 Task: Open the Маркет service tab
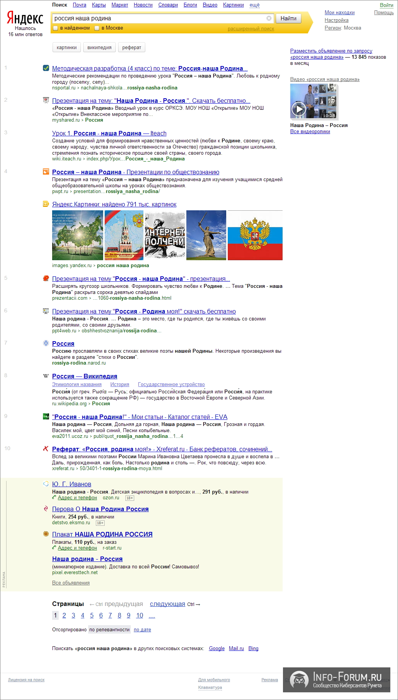120,5
